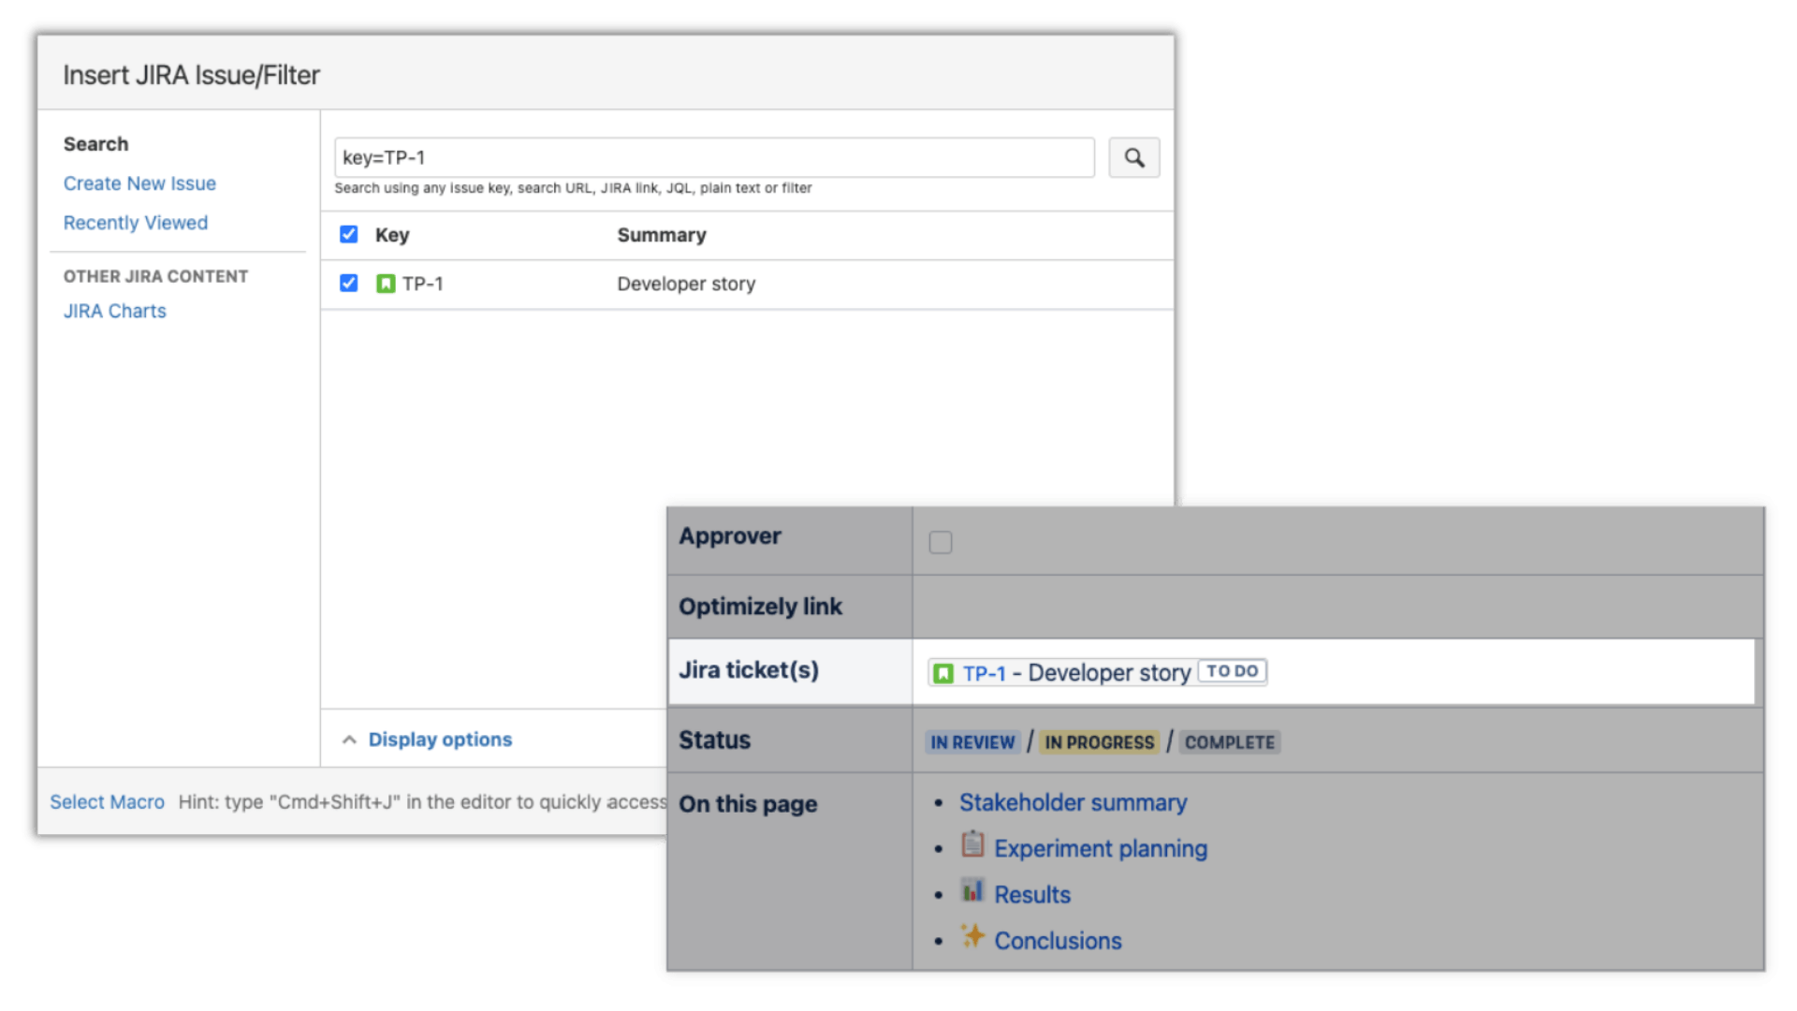Jump to Conclusions section
Image resolution: width=1797 pixels, height=1011 pixels.
[x=1058, y=941]
